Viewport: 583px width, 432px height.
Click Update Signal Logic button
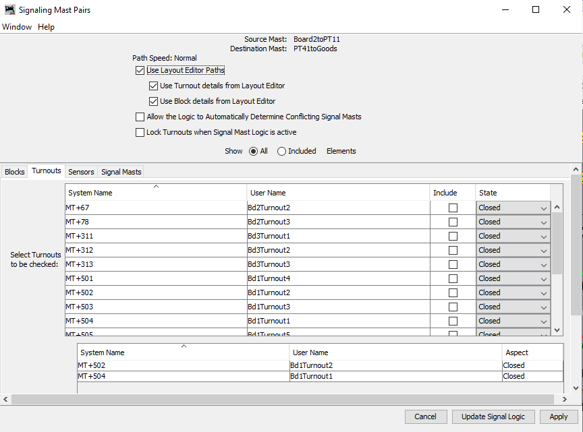point(493,416)
